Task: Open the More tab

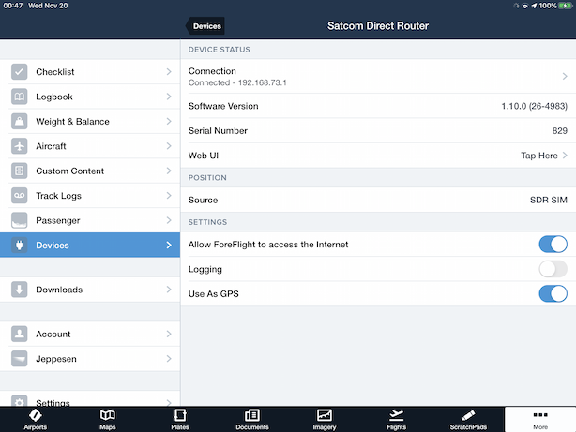Action: pyautogui.click(x=540, y=420)
